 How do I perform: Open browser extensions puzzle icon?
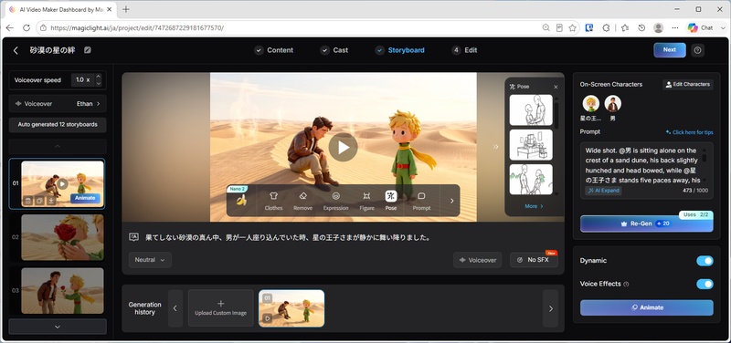point(606,28)
